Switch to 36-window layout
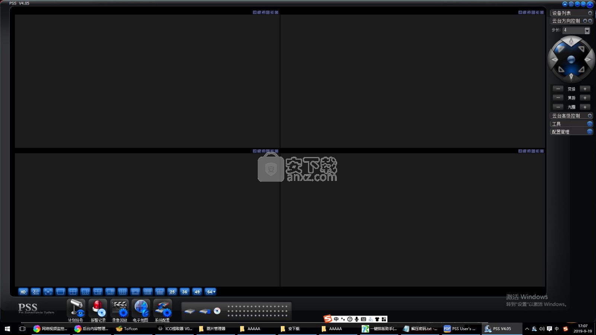The height and width of the screenshot is (335, 596). [185, 292]
